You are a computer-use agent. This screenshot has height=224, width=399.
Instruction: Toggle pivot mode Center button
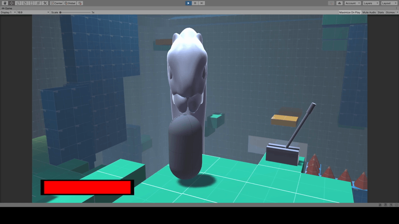[x=56, y=3]
